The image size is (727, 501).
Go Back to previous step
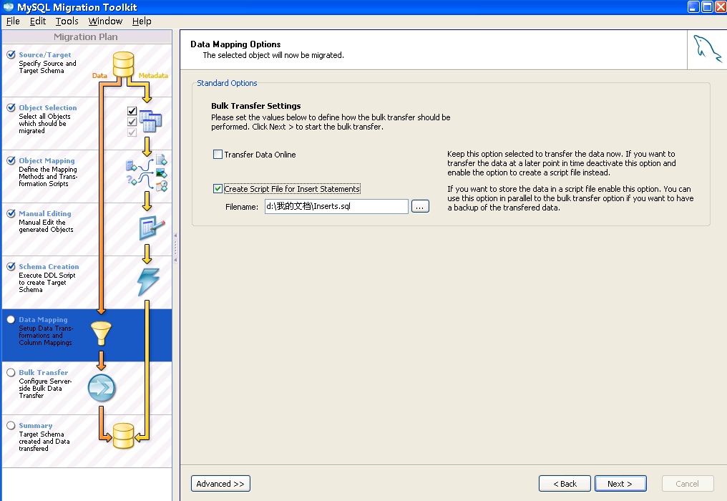click(565, 483)
